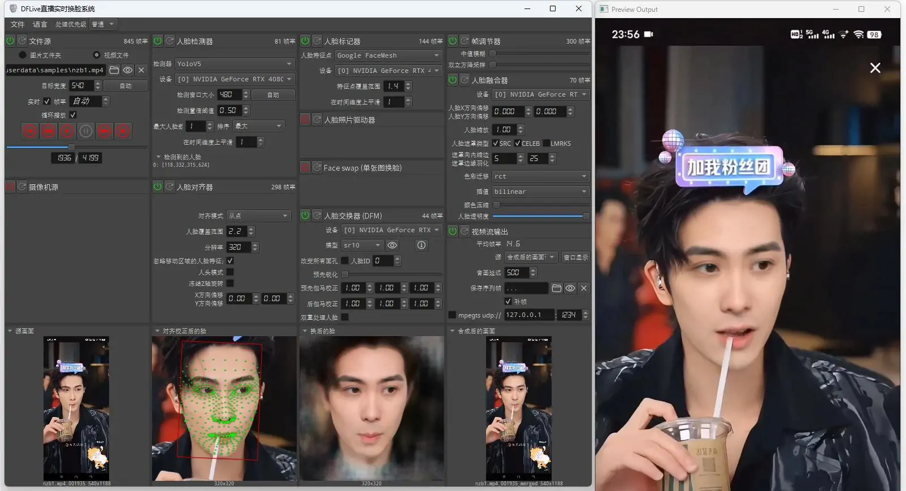Enable the LMRKS mask type checkbox
906x491 pixels.
546,144
